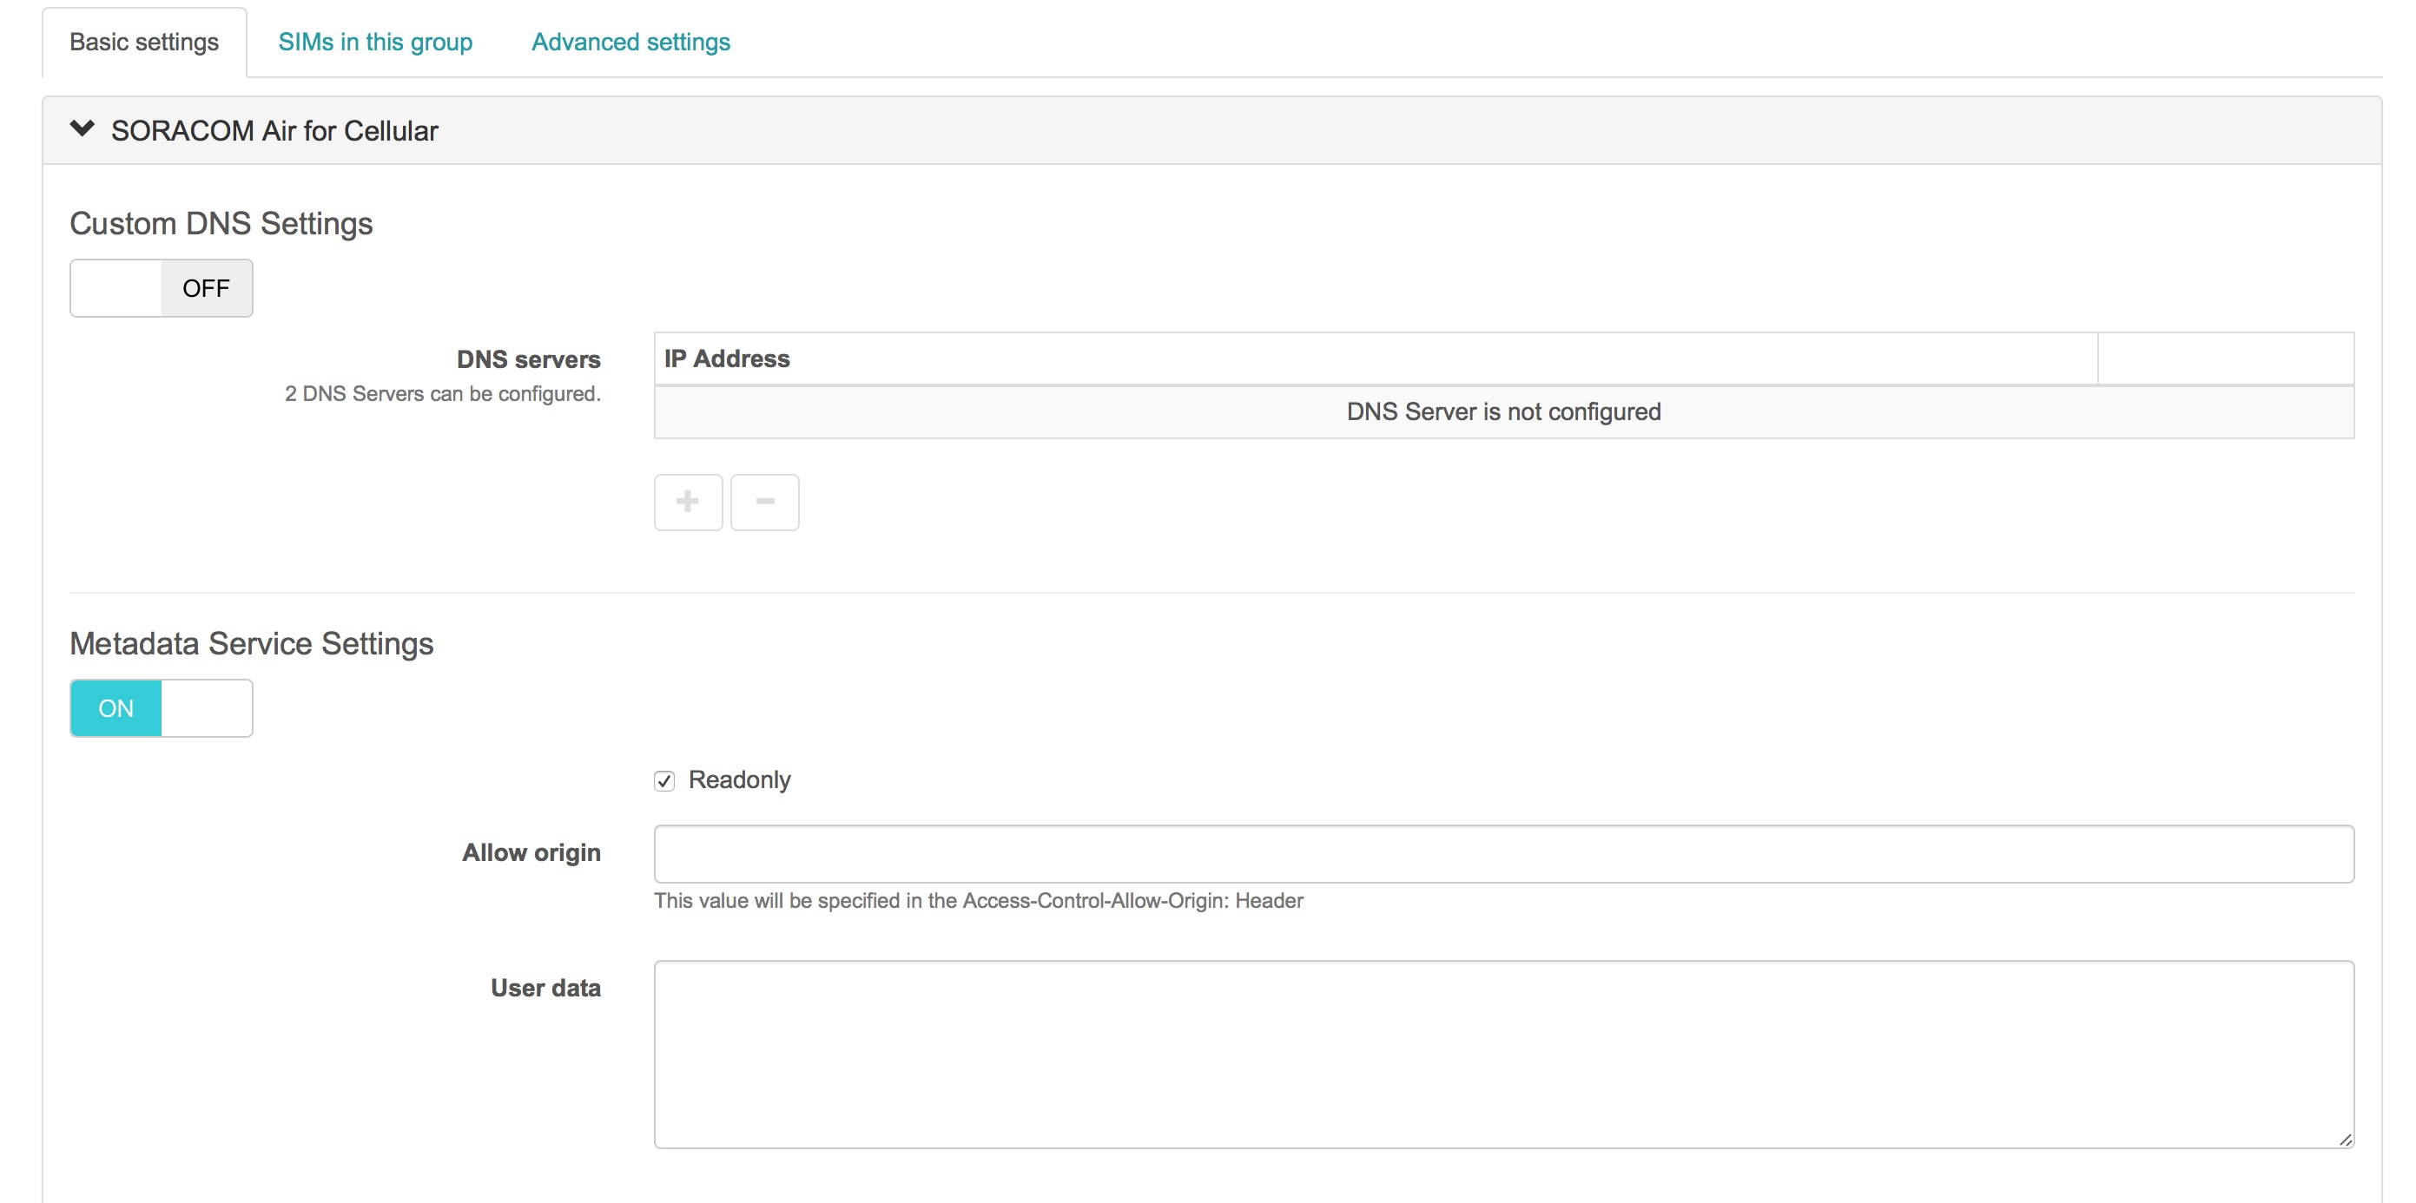The width and height of the screenshot is (2416, 1203).
Task: Click the OFF label on the DNS toggle
Action: pos(207,288)
